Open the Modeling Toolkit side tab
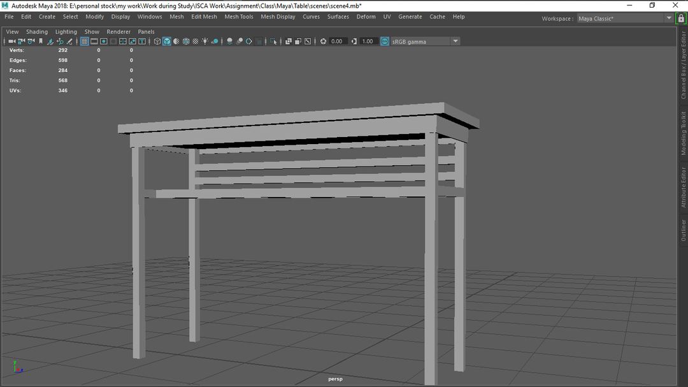688x387 pixels. (x=683, y=133)
